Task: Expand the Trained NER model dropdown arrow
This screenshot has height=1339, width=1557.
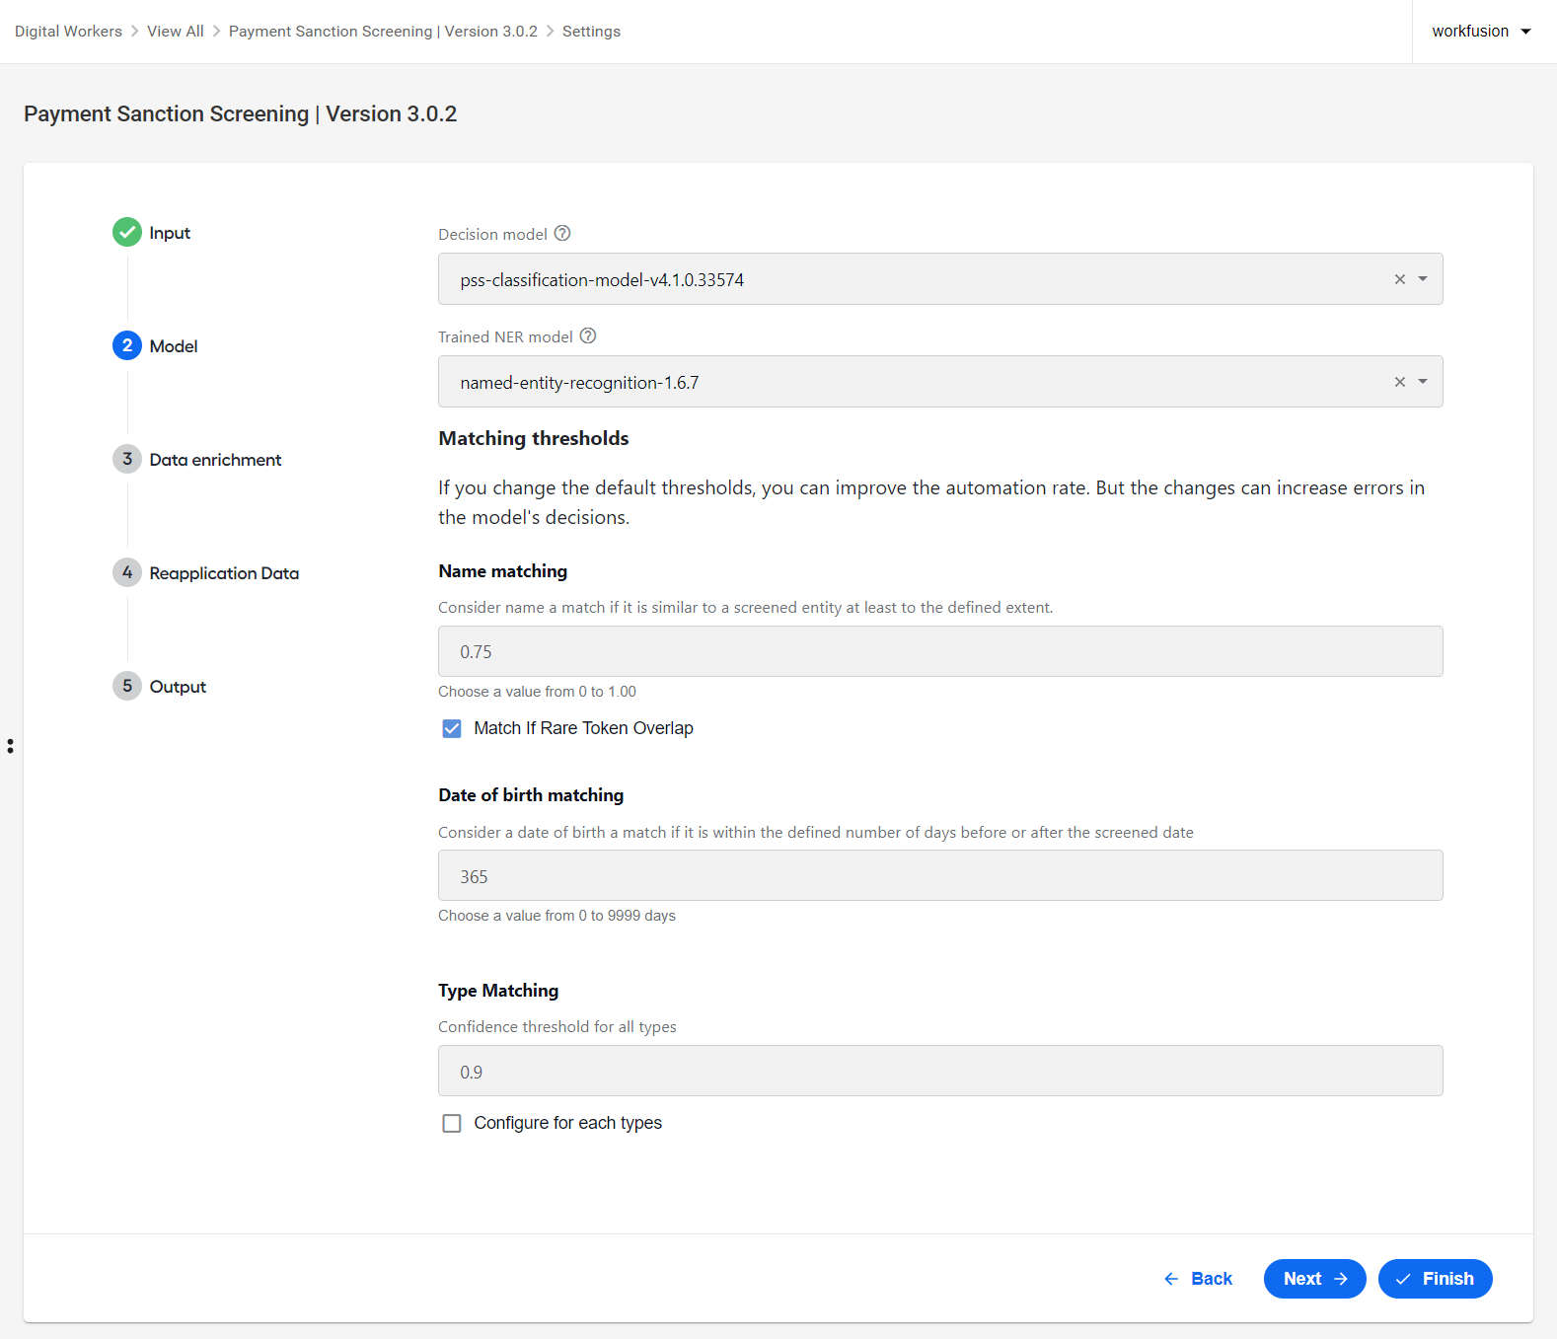Action: [x=1423, y=382]
